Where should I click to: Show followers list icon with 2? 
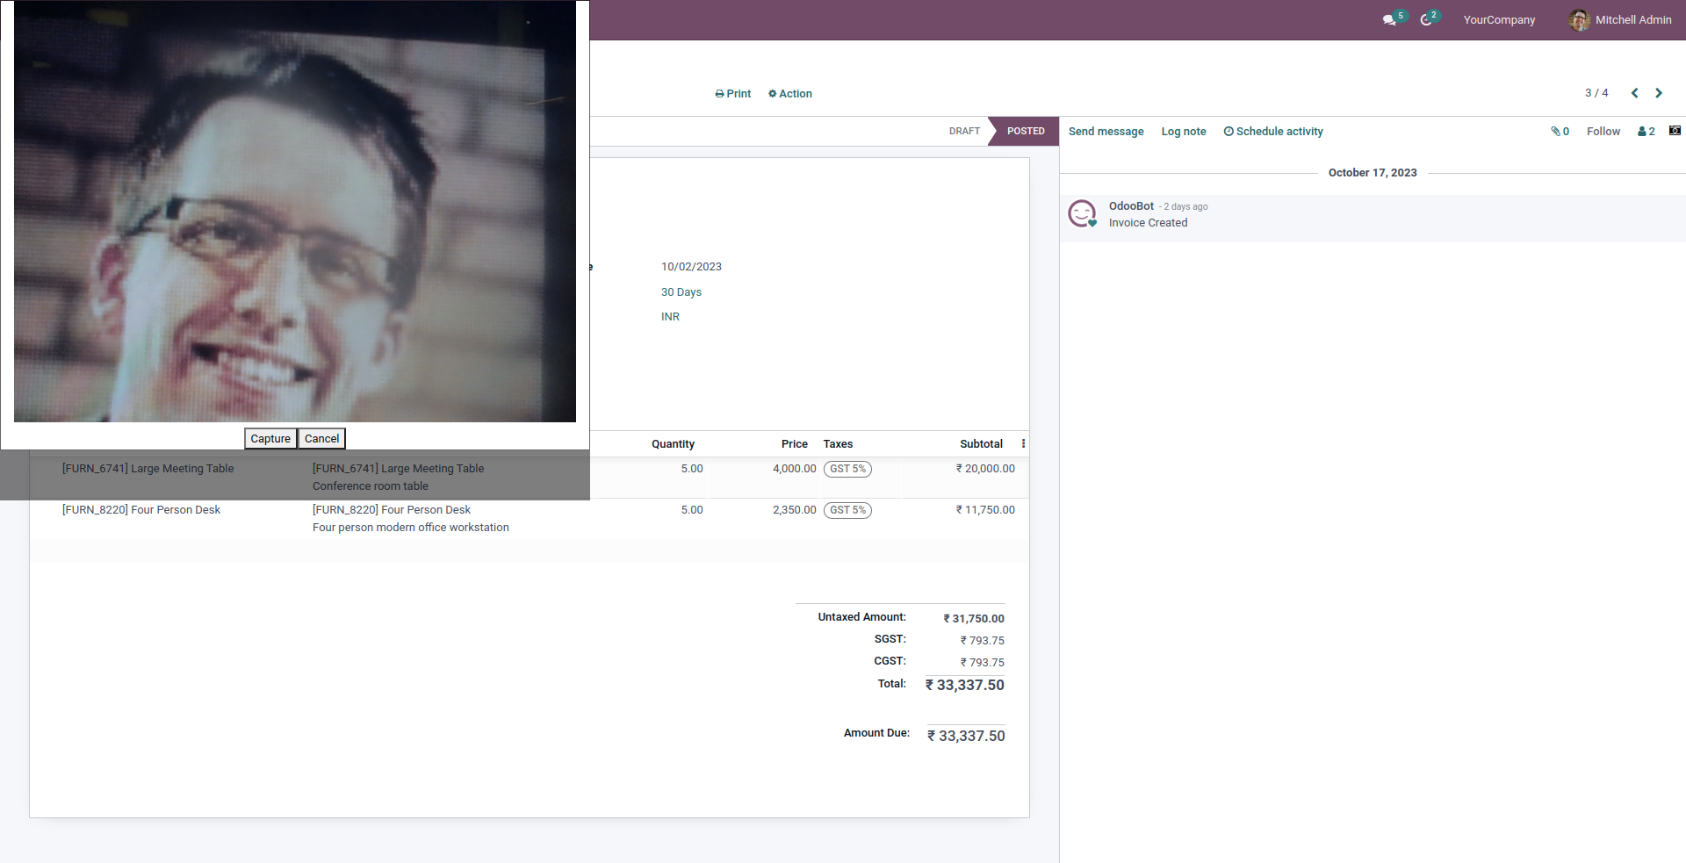[x=1646, y=132]
